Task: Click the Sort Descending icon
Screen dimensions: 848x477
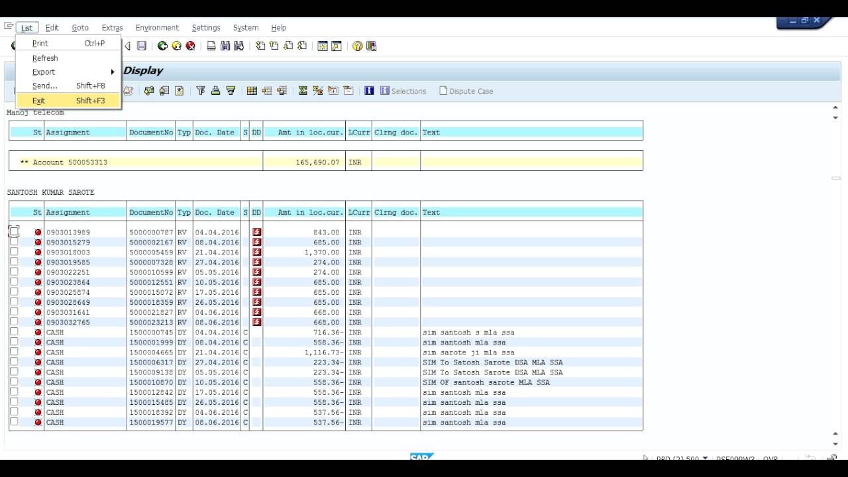Action: tap(231, 91)
